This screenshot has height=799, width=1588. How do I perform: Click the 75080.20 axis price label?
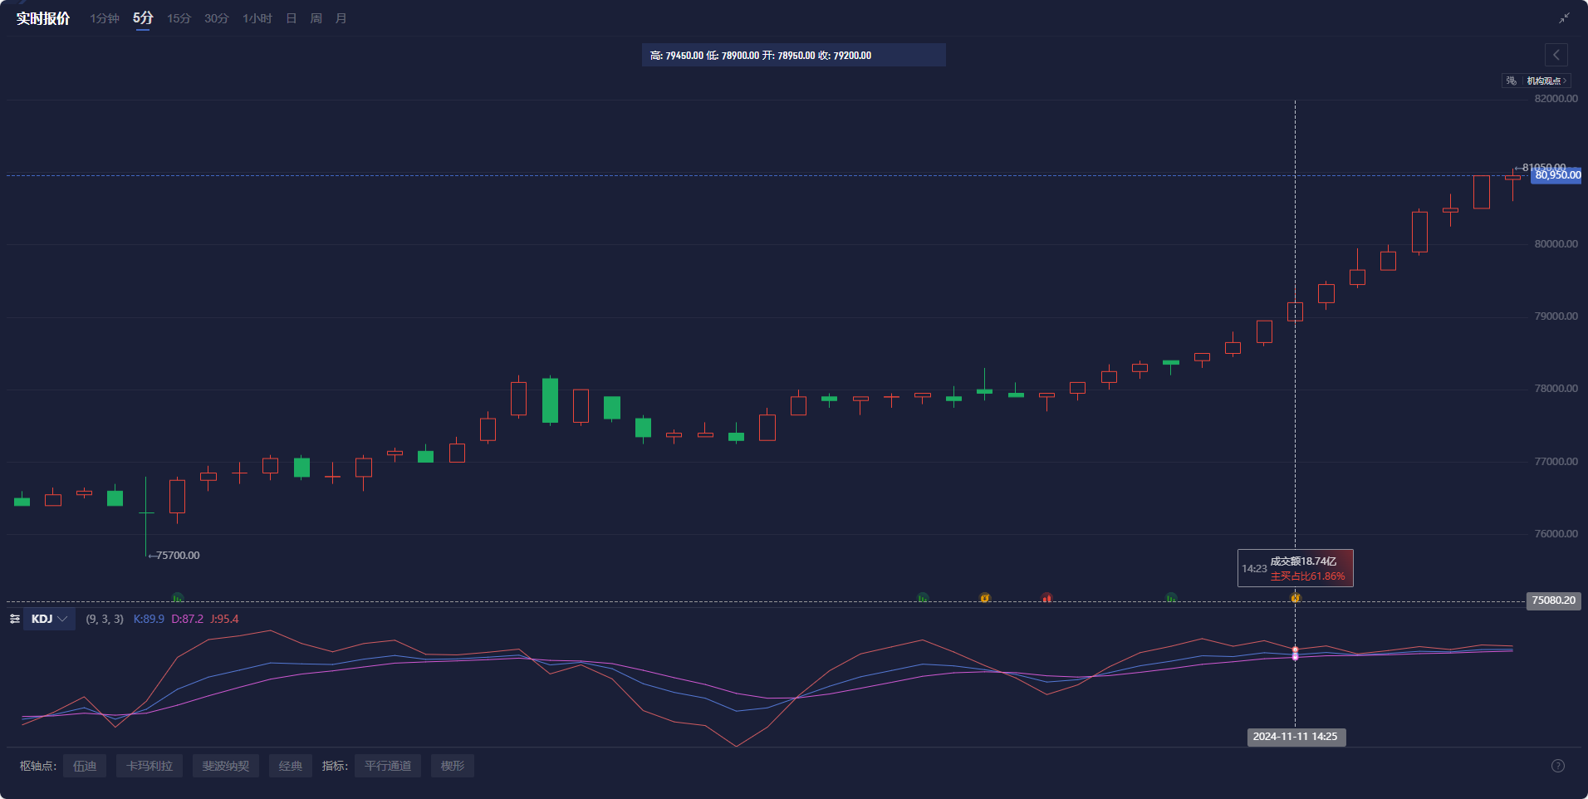1553,600
